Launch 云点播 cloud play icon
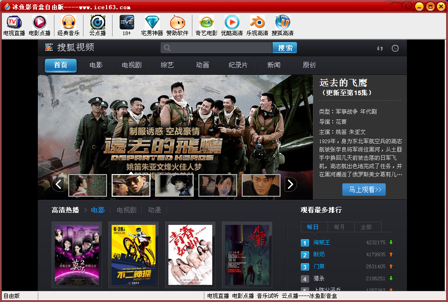The image size is (448, 302). tap(97, 25)
